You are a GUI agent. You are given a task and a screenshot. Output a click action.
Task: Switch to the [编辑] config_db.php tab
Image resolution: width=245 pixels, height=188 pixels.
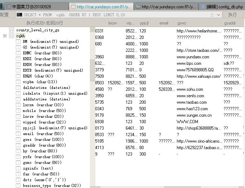pos(222,6)
